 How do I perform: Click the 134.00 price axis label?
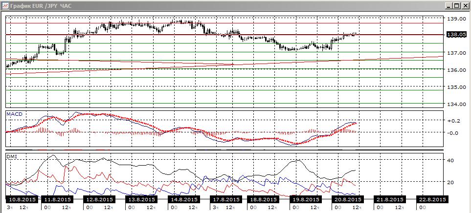(457, 104)
